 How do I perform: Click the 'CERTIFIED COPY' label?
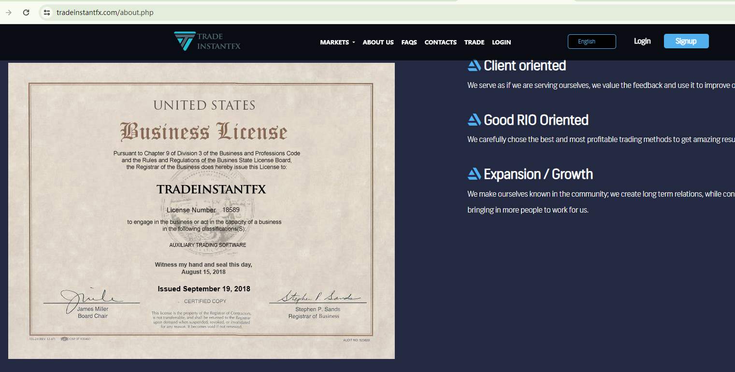(x=205, y=301)
